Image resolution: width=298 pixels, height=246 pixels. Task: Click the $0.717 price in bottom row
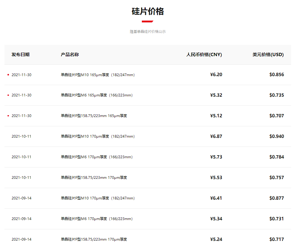pyautogui.click(x=277, y=239)
